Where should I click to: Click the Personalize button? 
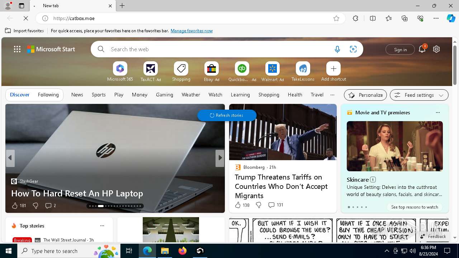365,95
